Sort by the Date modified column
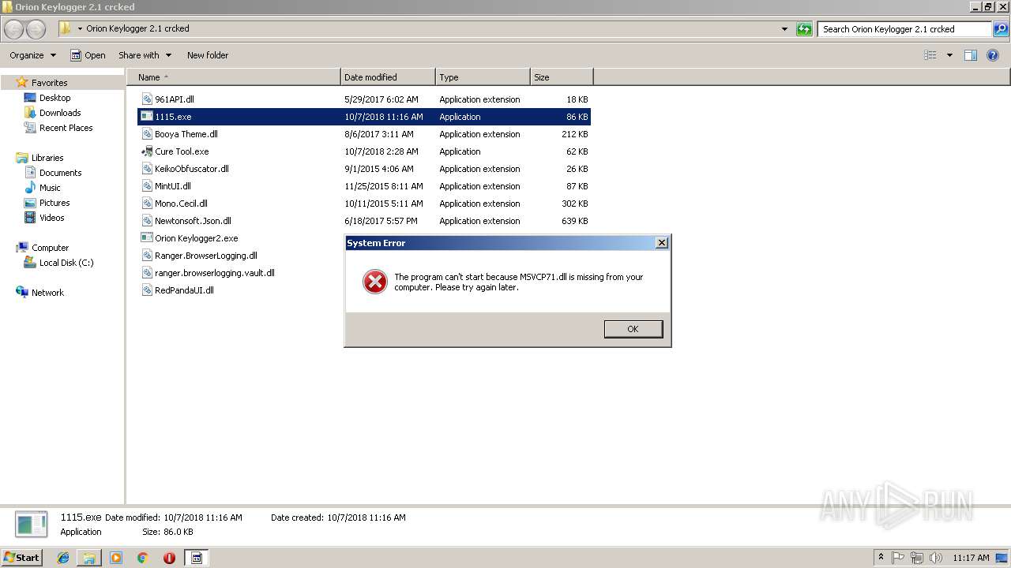1011x568 pixels. click(388, 77)
